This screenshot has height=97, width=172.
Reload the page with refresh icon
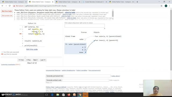tap(10, 6)
